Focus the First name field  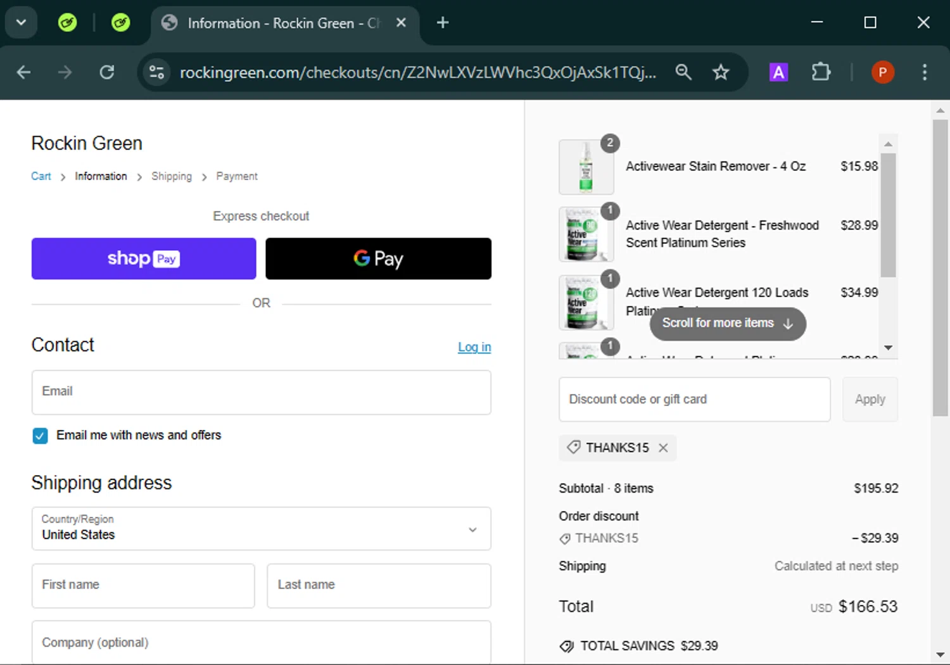(143, 586)
